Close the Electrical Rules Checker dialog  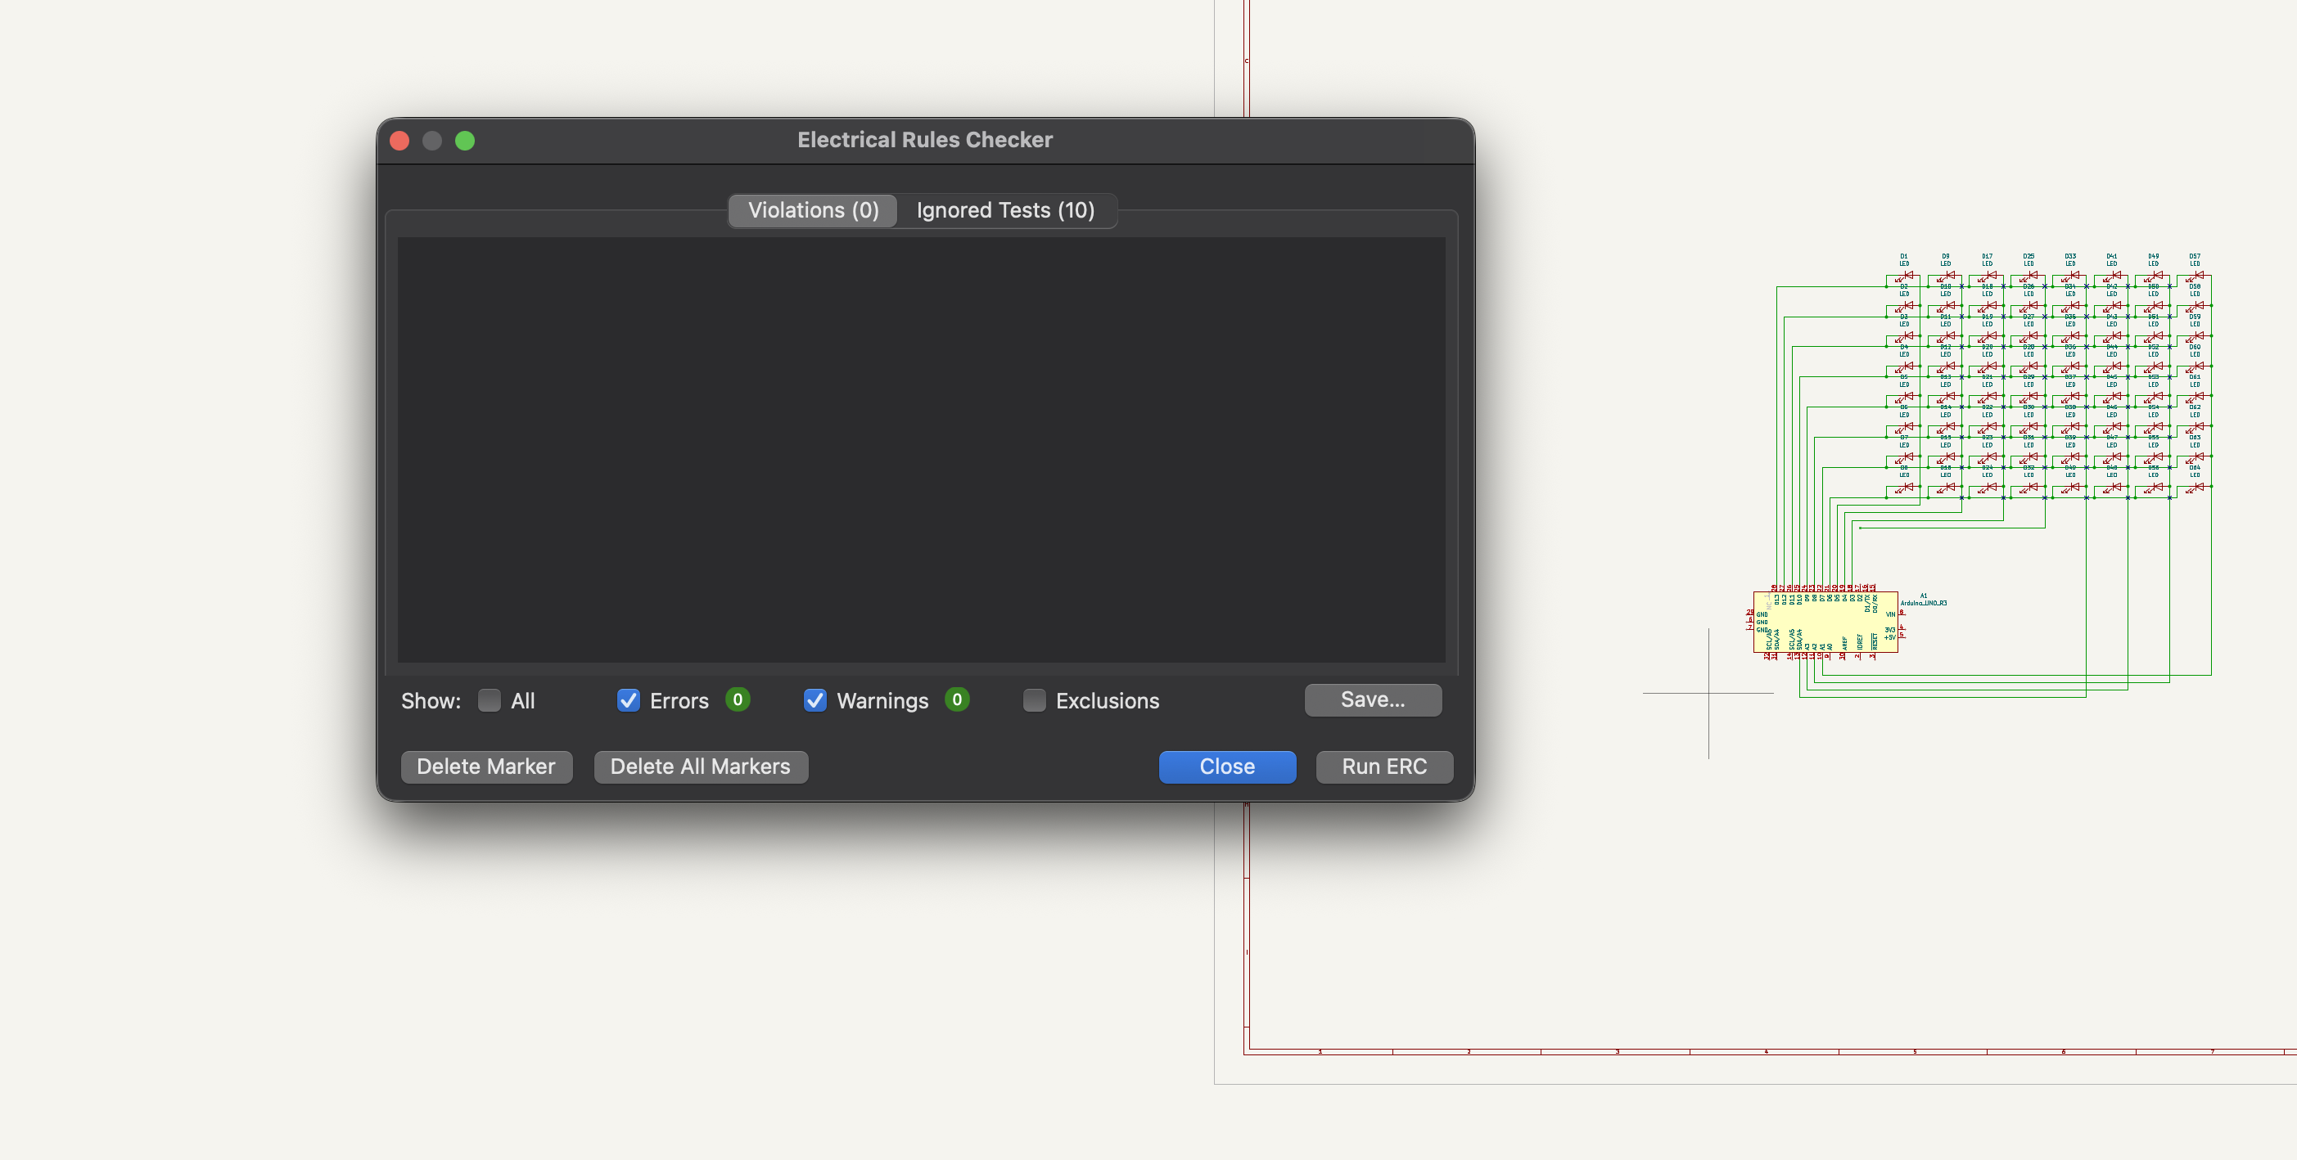1226,767
